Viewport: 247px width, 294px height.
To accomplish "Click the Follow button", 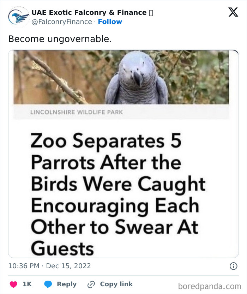I will click(110, 22).
